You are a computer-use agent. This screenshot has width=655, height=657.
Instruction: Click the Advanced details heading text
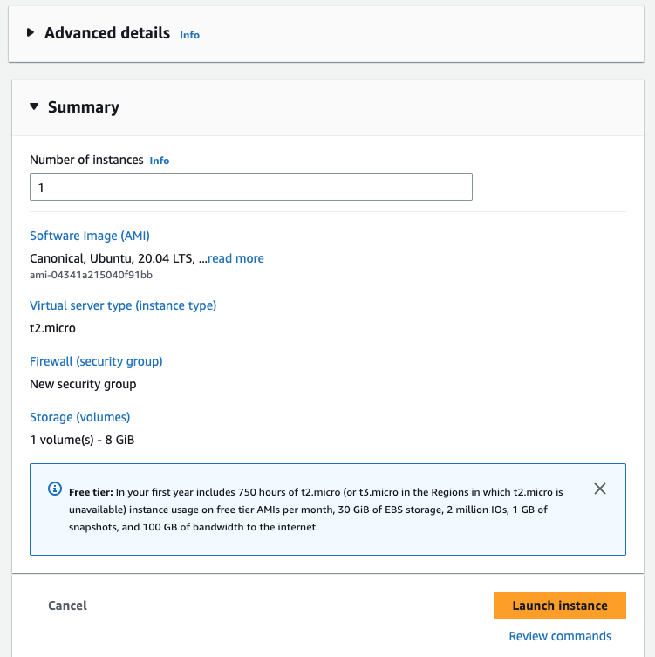(106, 33)
